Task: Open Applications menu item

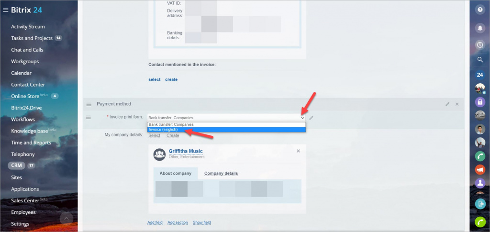Action: click(25, 189)
